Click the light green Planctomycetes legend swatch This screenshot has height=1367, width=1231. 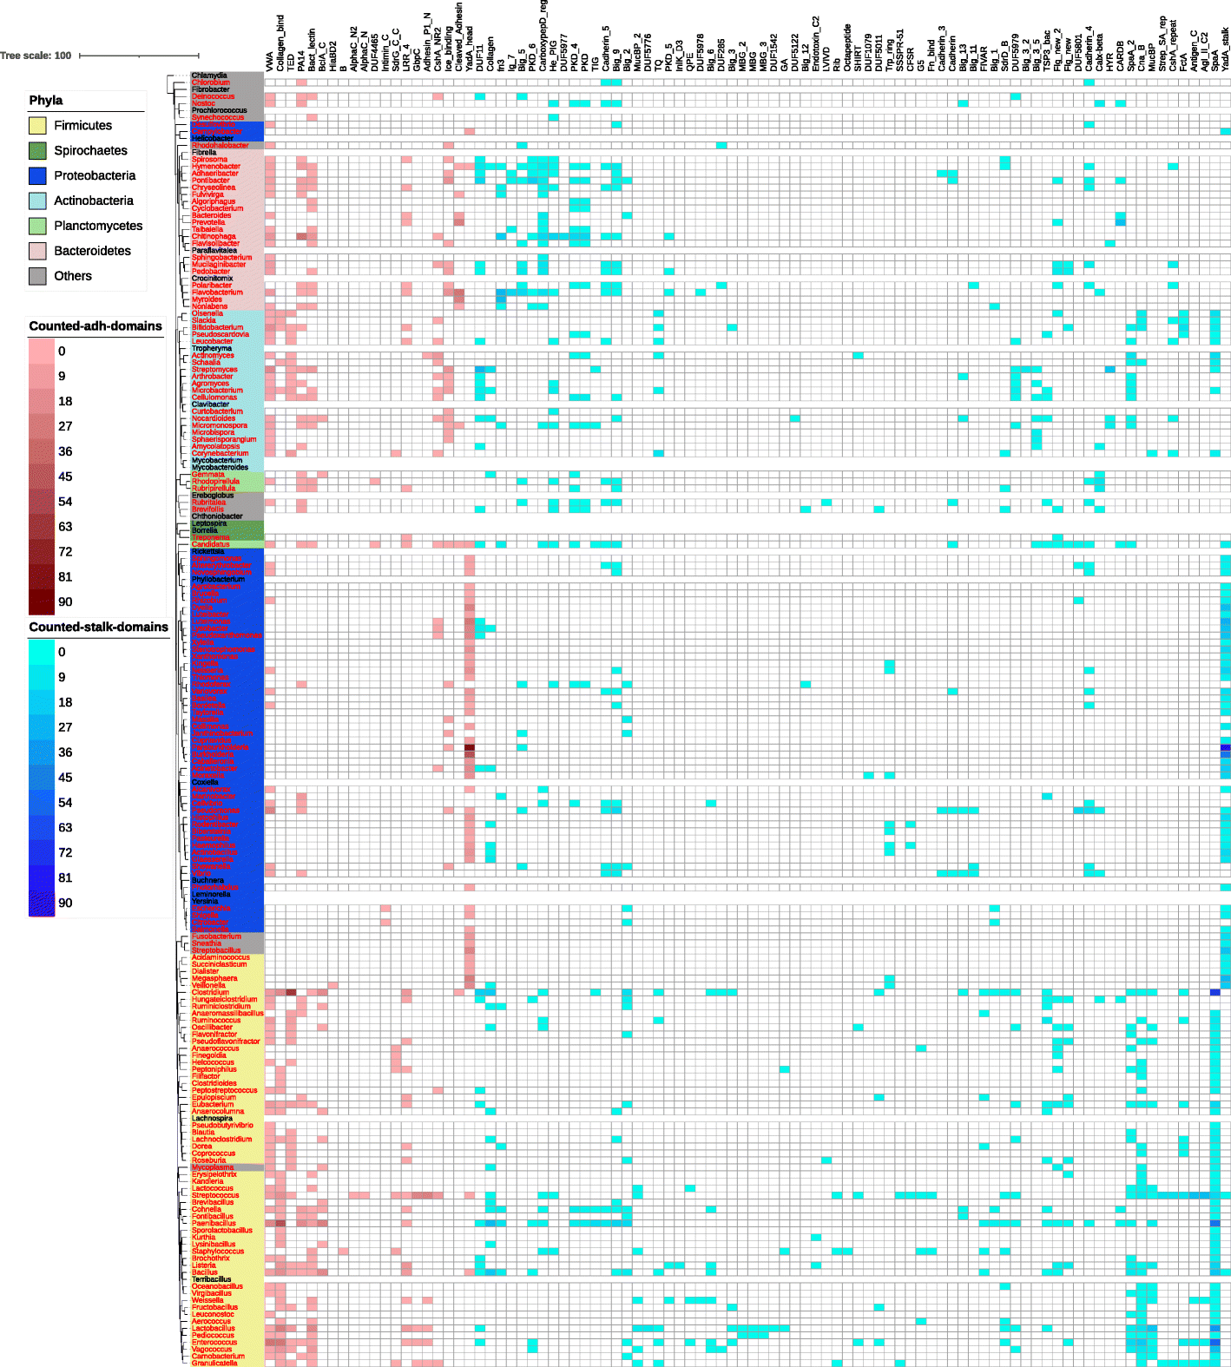tap(37, 227)
